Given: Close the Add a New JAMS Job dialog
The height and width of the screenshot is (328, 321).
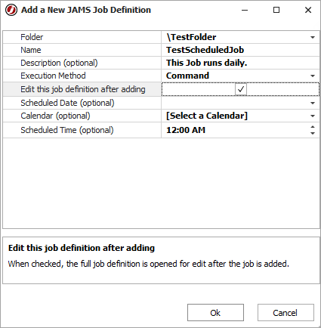Looking at the screenshot, I should pyautogui.click(x=308, y=10).
